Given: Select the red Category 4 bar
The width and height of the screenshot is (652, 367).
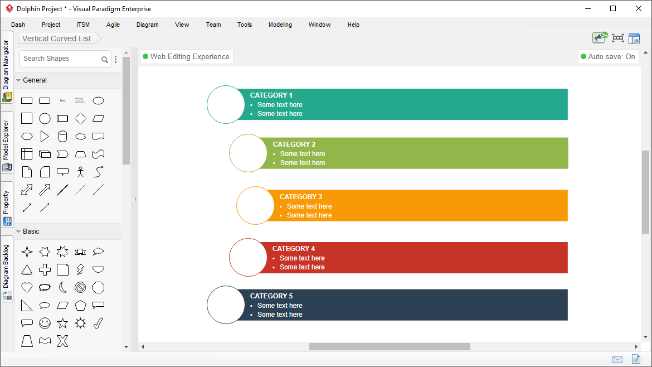Looking at the screenshot, I should click(x=412, y=258).
